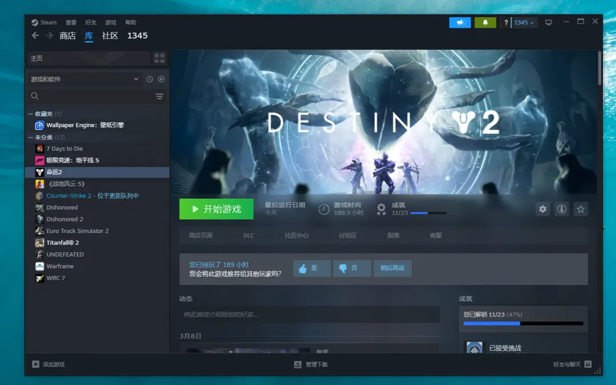Open the 游戏和软件 filter dropdown
This screenshot has width=616, height=385.
pos(85,79)
